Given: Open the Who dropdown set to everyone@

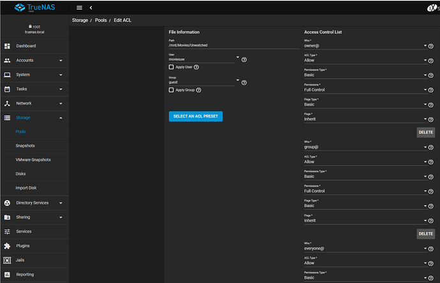Looking at the screenshot, I should coord(365,249).
